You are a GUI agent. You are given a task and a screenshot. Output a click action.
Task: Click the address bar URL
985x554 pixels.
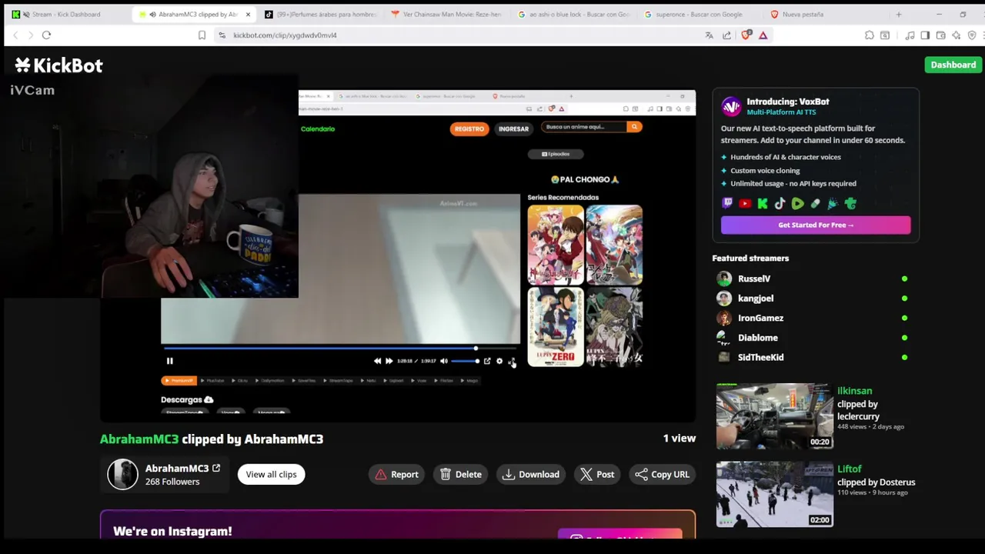click(285, 35)
